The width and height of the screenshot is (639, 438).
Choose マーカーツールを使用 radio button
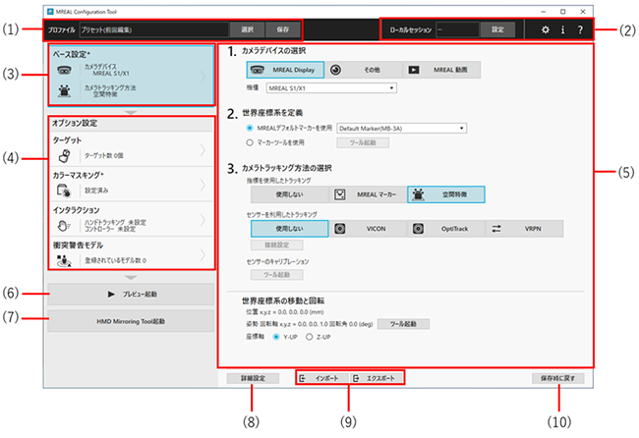click(250, 142)
